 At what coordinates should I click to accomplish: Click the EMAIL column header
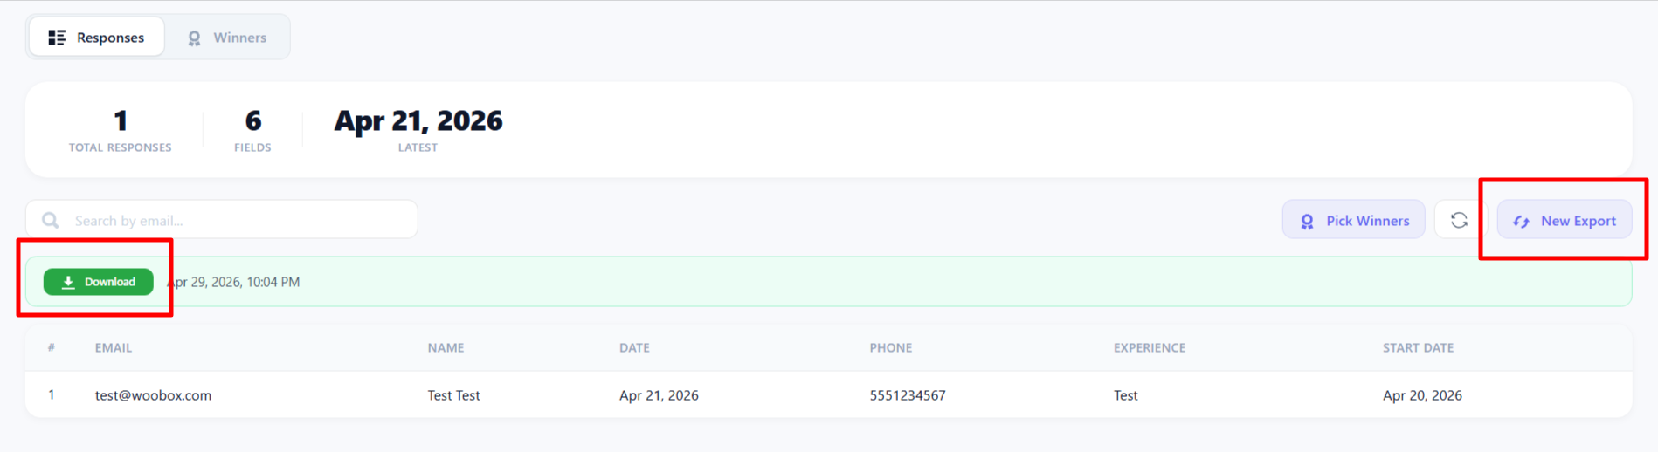point(114,347)
